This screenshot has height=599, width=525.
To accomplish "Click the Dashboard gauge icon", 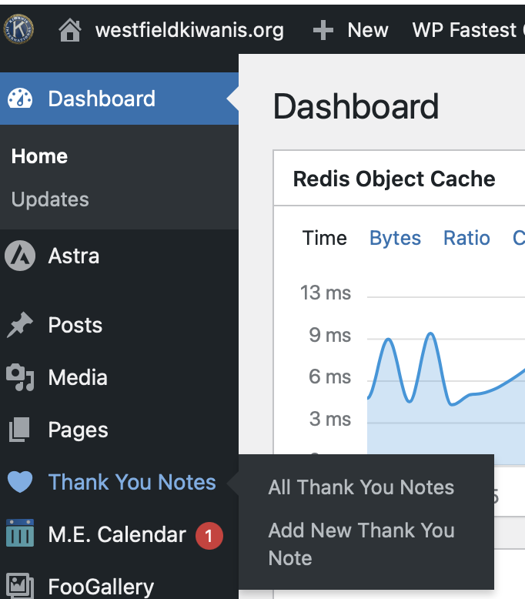I will 20,99.
